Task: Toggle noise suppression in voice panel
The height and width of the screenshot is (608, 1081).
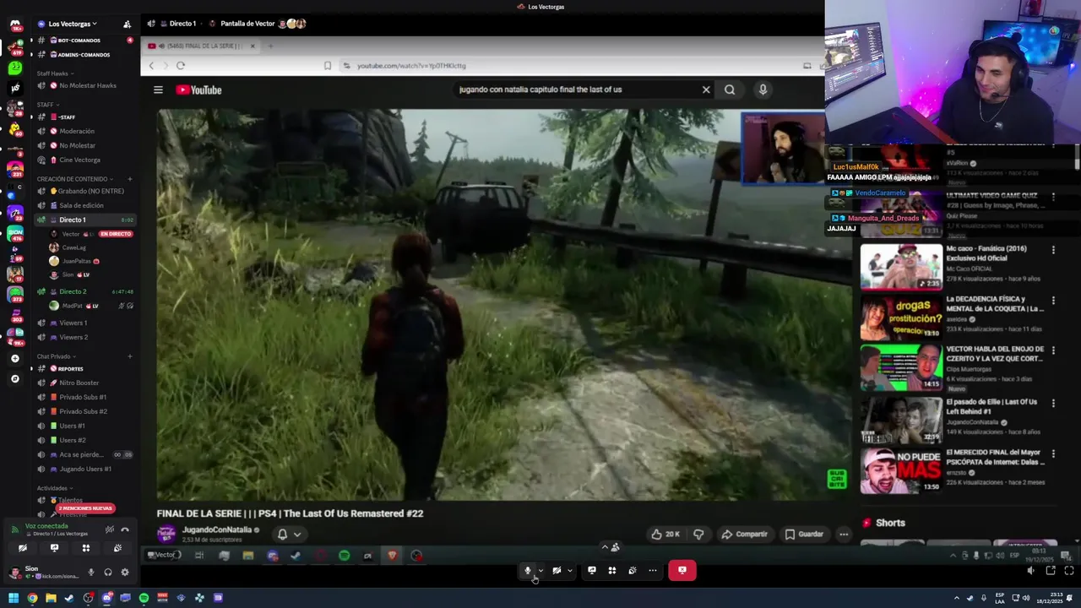Action: coord(110,529)
